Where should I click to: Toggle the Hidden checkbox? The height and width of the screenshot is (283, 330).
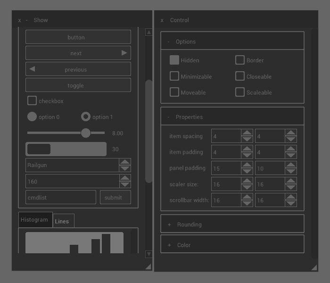point(174,60)
